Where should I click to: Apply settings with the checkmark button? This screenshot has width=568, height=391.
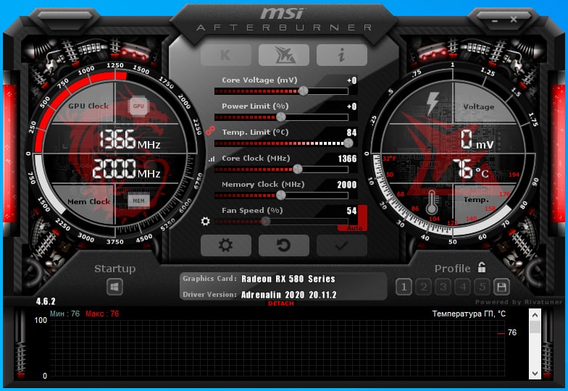(x=342, y=245)
